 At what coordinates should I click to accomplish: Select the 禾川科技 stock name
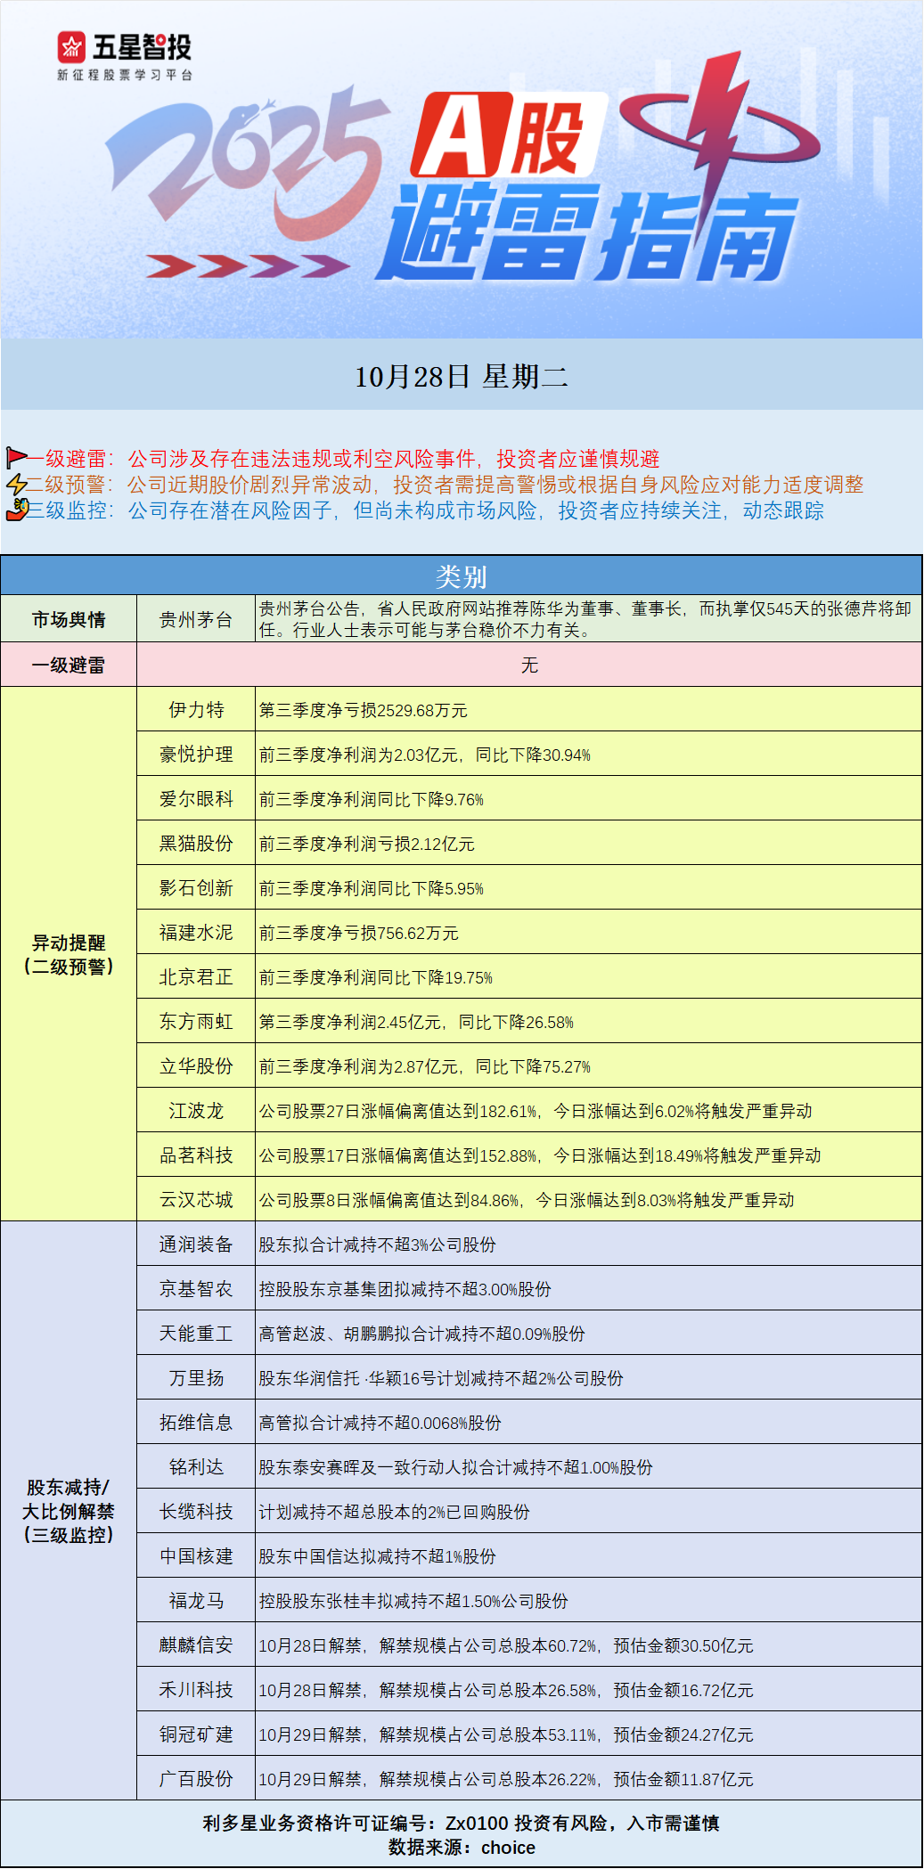(196, 1689)
